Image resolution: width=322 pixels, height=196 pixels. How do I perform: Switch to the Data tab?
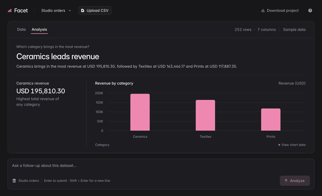tap(21, 30)
